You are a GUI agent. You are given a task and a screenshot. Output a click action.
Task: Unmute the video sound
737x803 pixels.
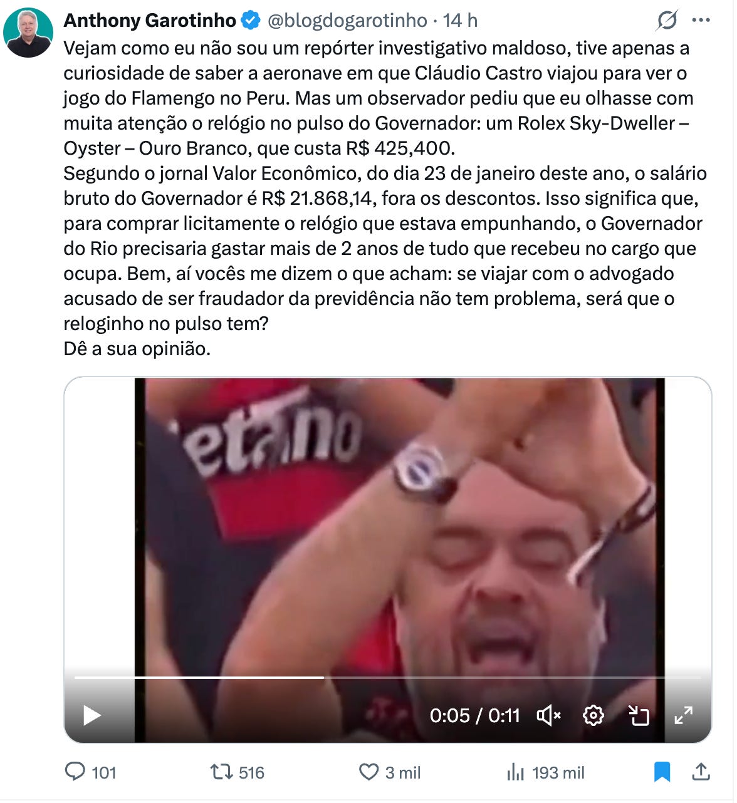[x=549, y=715]
